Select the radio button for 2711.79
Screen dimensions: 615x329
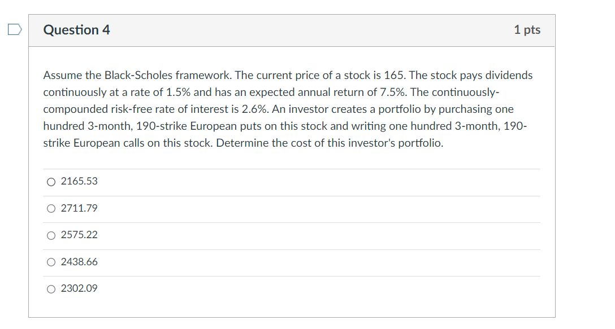50,208
